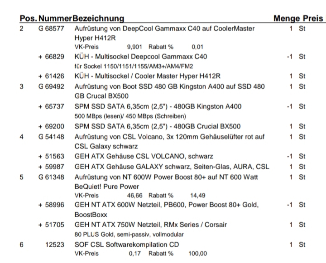Click position number 3
The width and height of the screenshot is (326, 263).
pyautogui.click(x=21, y=86)
